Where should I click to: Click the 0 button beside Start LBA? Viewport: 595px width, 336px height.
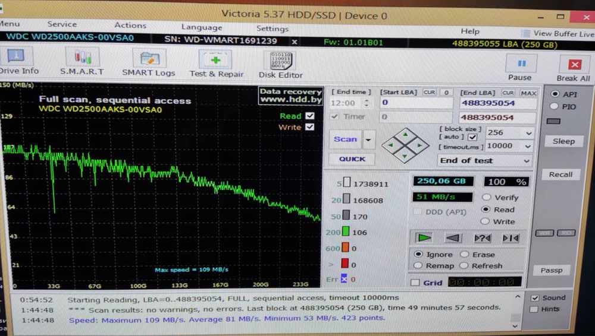click(x=447, y=92)
